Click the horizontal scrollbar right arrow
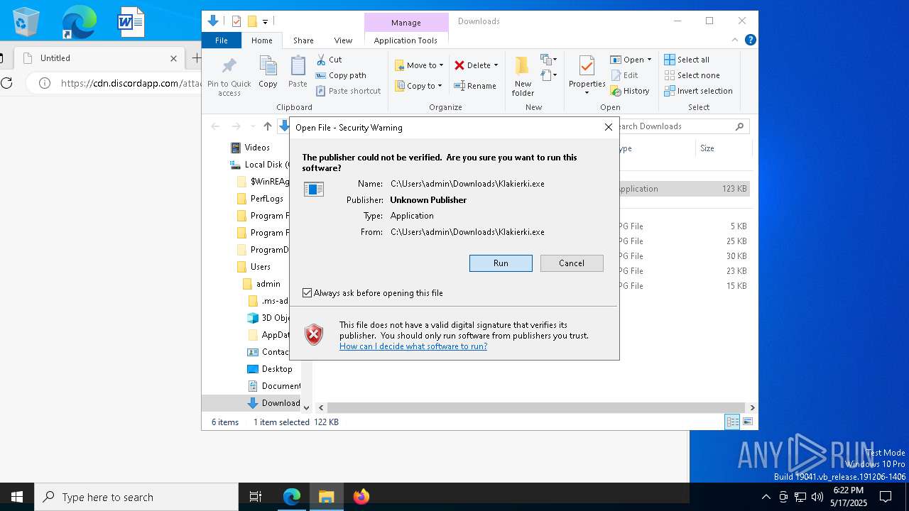This screenshot has width=909, height=511. [752, 407]
